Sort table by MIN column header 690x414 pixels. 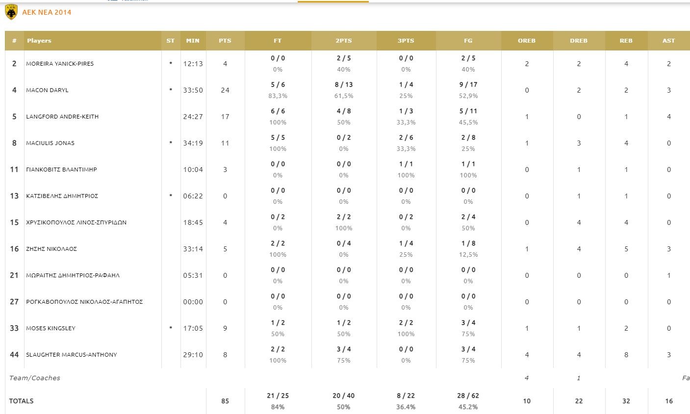coord(193,41)
